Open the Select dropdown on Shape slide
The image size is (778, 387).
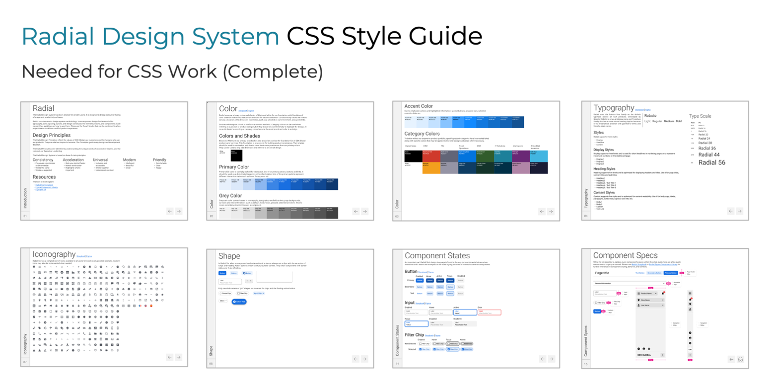click(223, 301)
